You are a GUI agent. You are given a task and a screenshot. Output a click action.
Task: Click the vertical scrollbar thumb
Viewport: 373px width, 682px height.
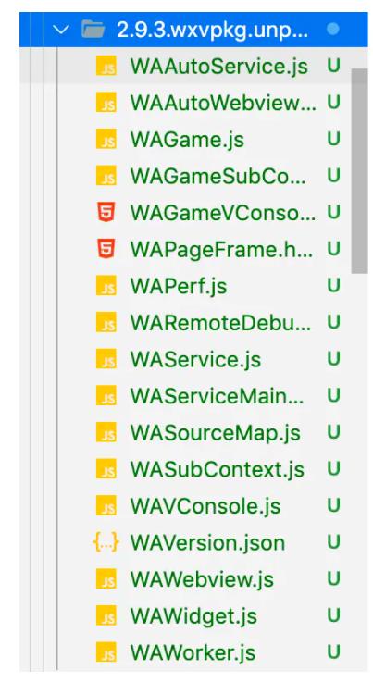(x=359, y=171)
